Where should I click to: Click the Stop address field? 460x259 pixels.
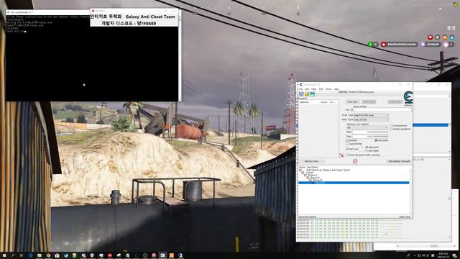coord(369,137)
